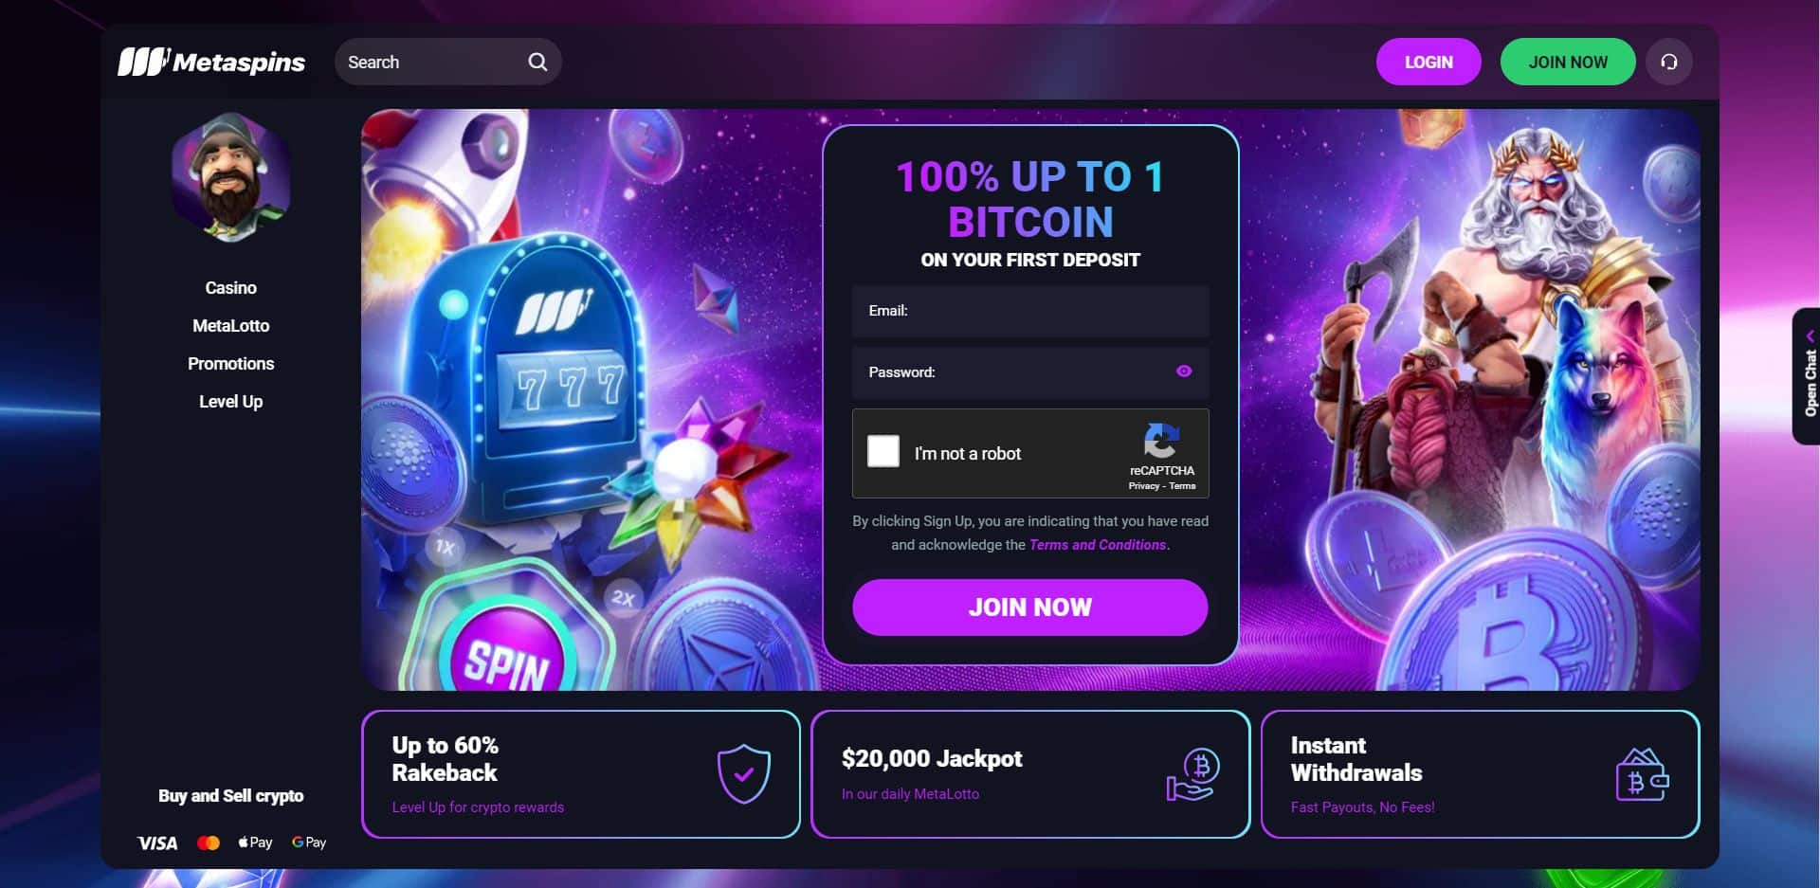Click the jackpot bitcoin hand icon
Screen dimensions: 1820x888
[x=1192, y=774]
